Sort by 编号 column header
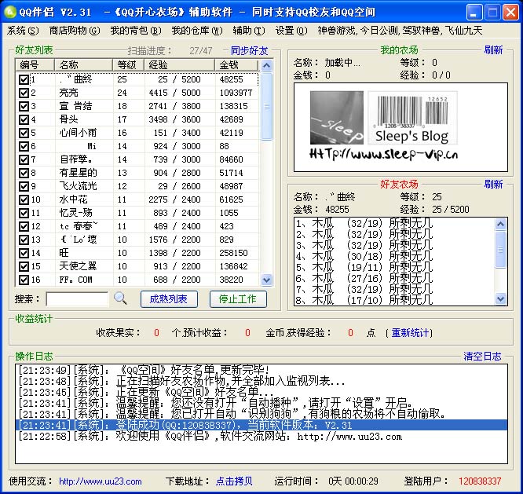The width and height of the screenshot is (523, 494). pos(35,64)
